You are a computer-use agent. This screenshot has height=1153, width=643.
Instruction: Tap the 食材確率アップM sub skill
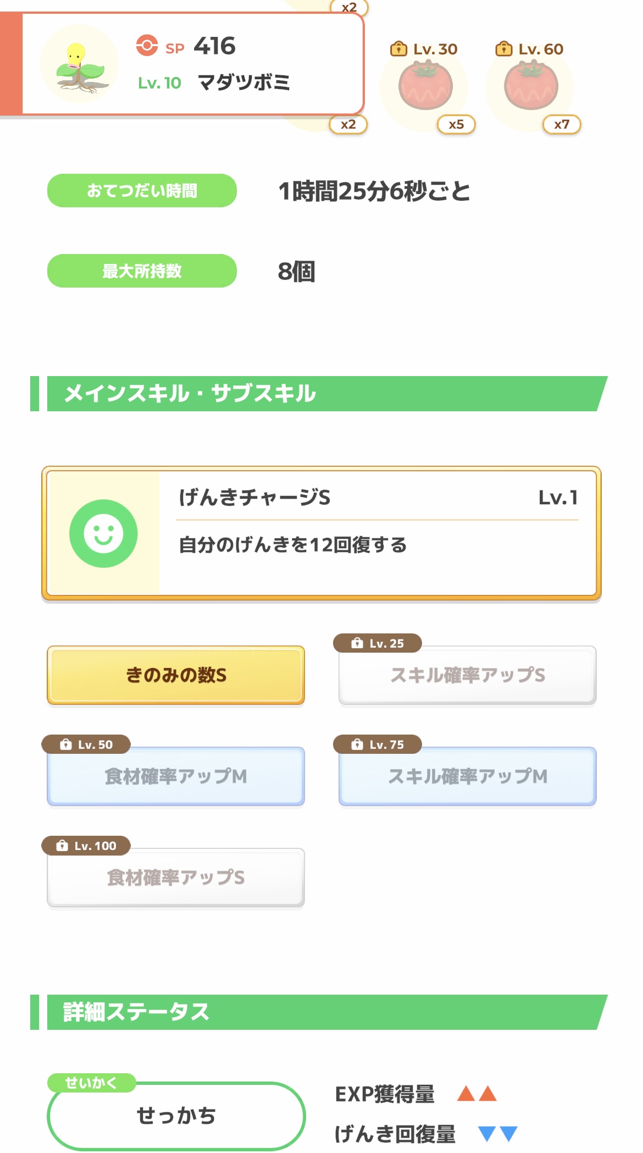[176, 776]
